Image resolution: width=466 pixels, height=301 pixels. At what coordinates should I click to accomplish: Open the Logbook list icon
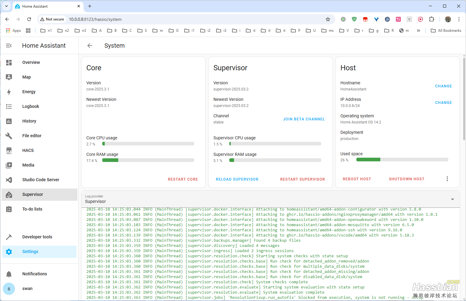[x=9, y=106]
